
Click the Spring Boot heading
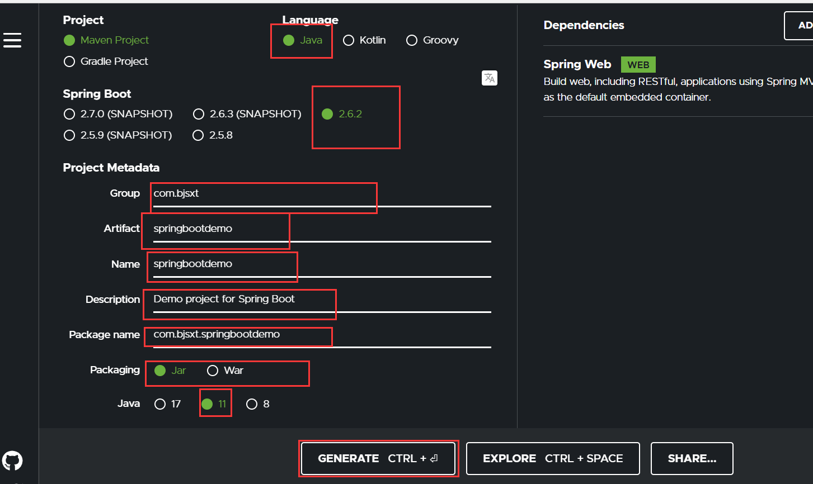tap(97, 94)
